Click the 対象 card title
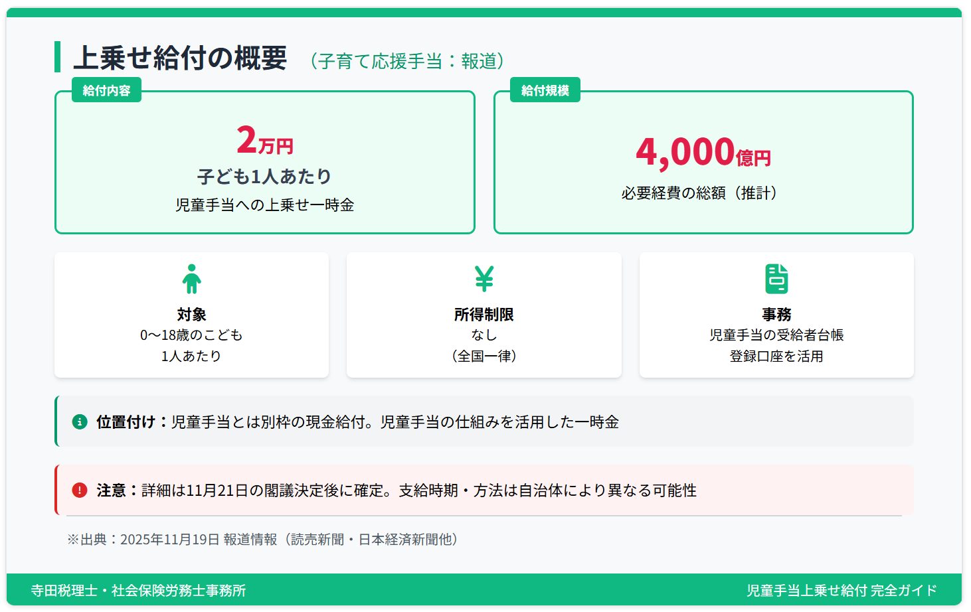This screenshot has height=612, width=971. 191,315
